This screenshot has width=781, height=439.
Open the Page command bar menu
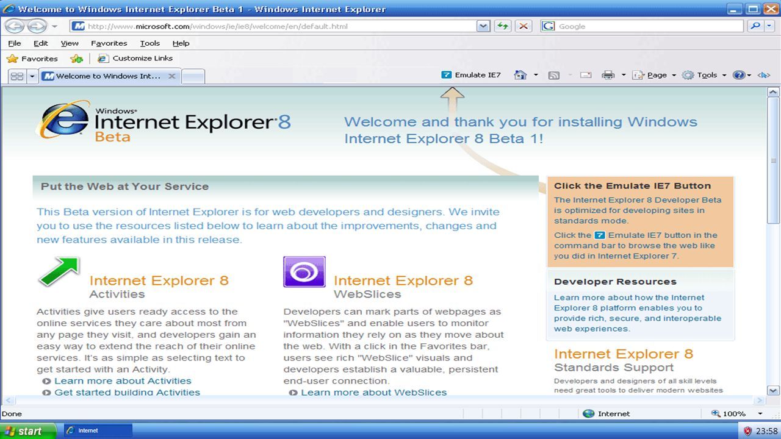(x=654, y=75)
